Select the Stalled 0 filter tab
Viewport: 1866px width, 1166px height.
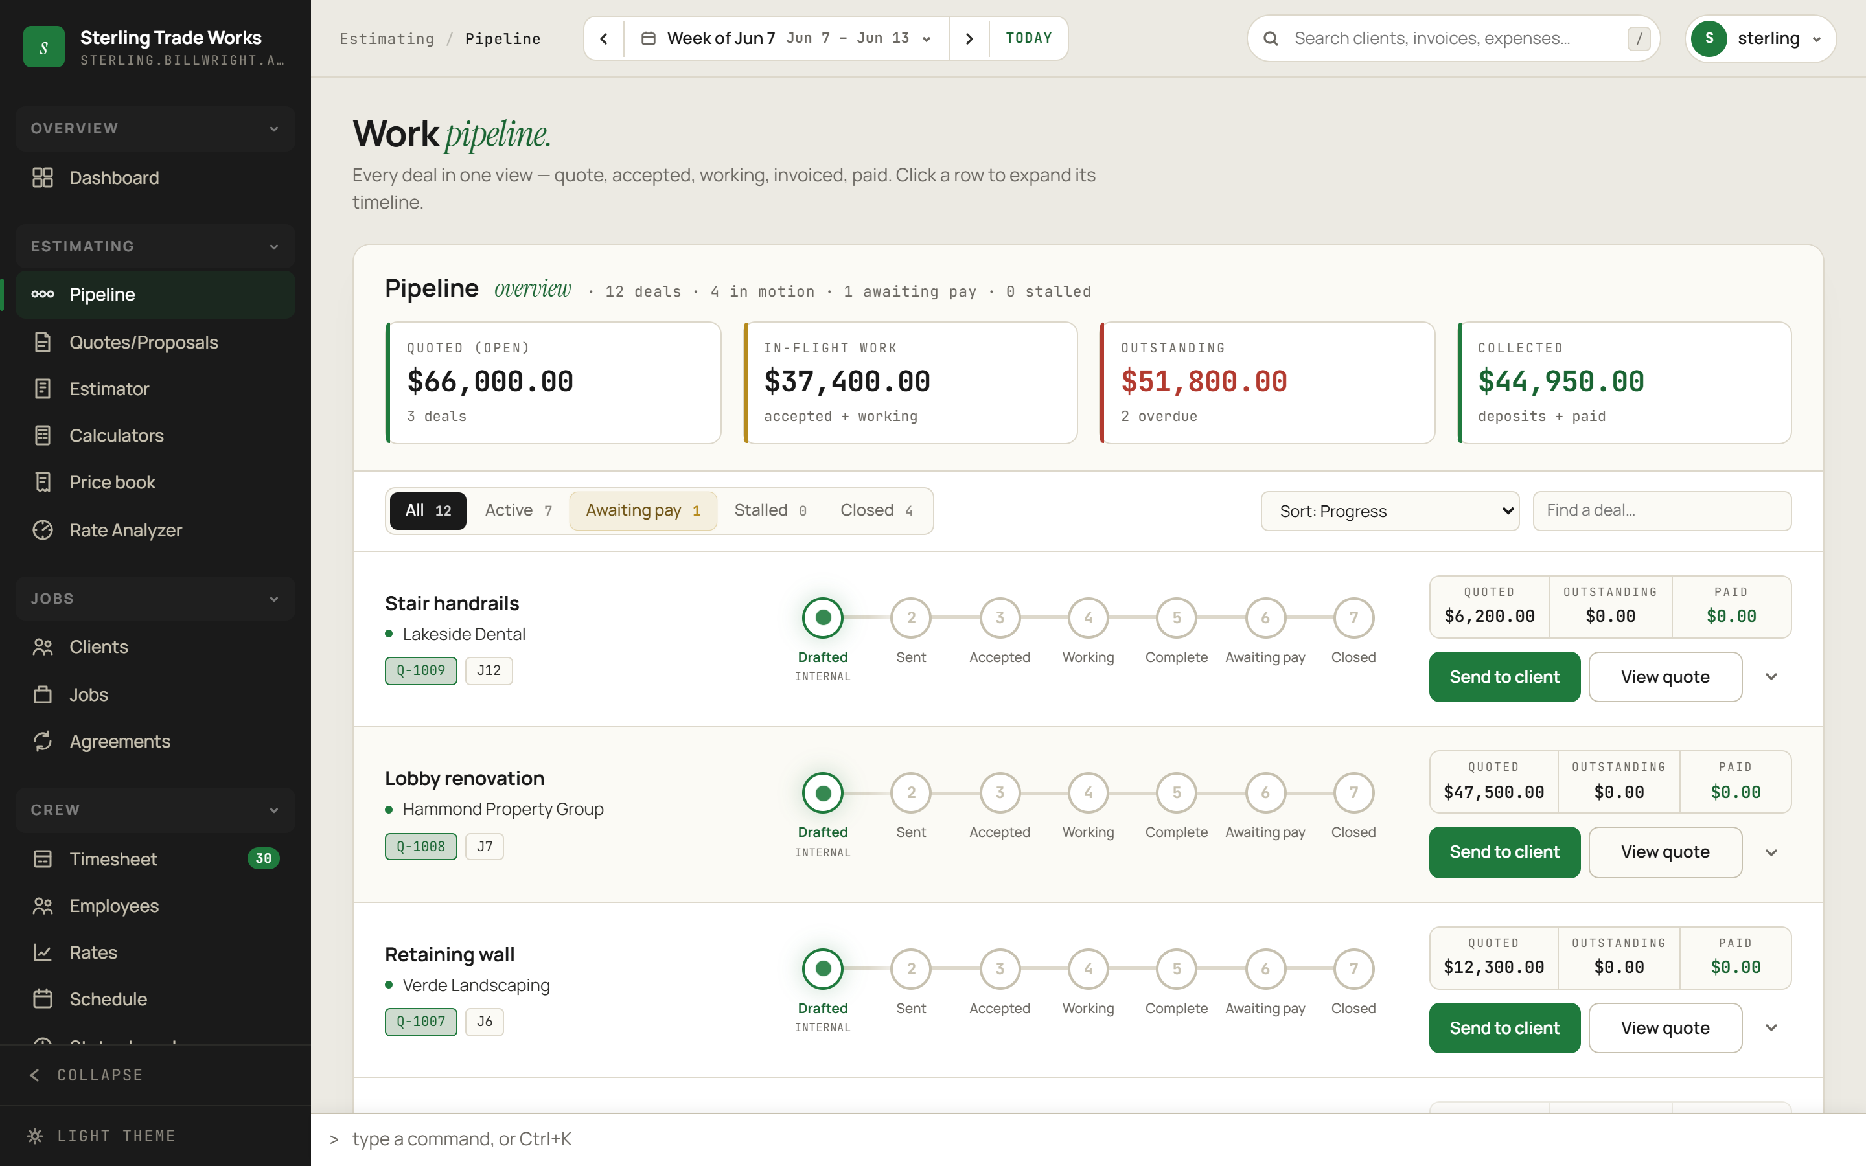(770, 510)
